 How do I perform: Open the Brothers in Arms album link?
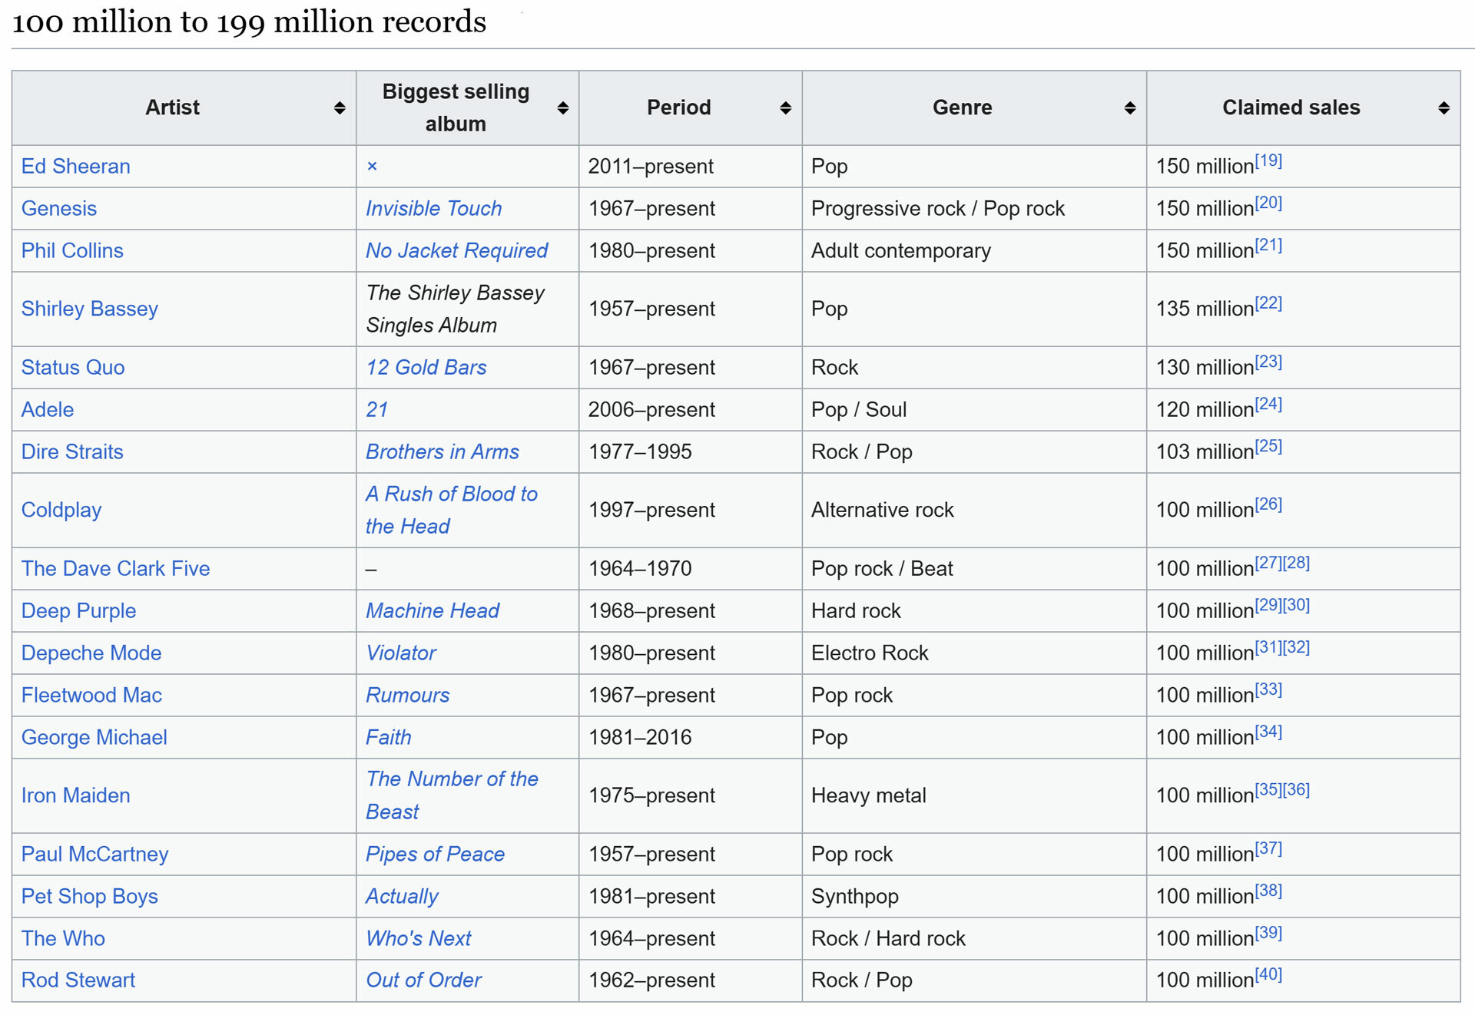click(x=442, y=452)
